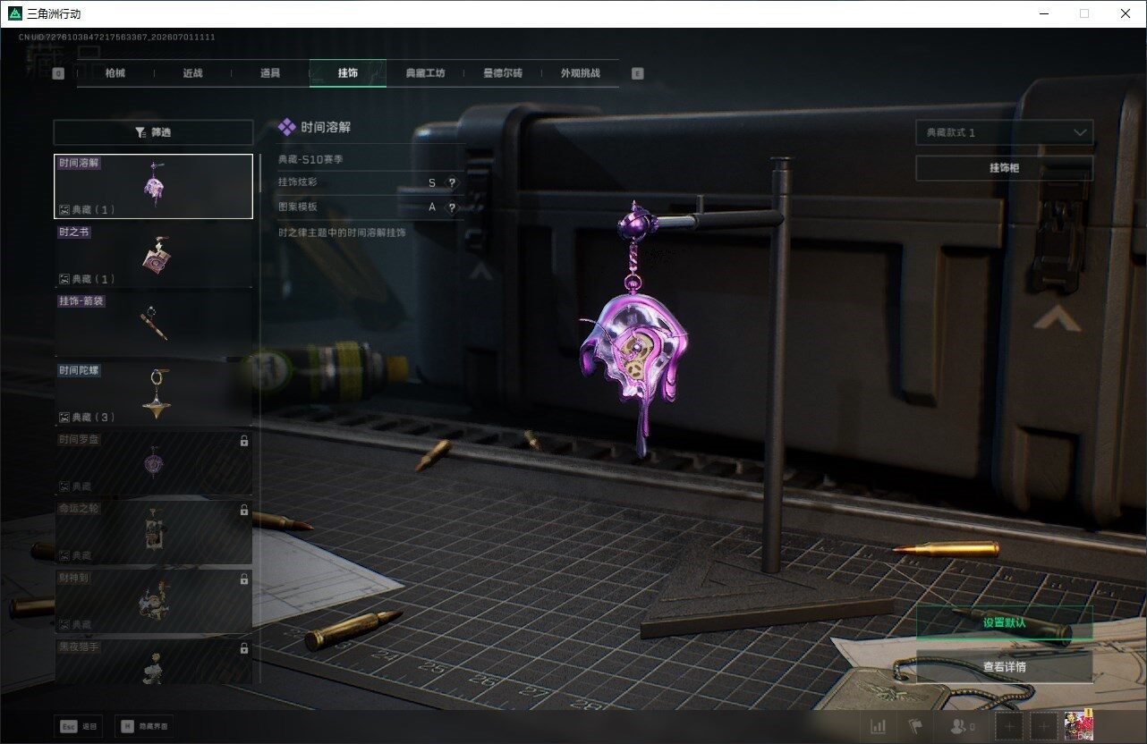Select the locked 黑夜猎手 charm card

(153, 661)
